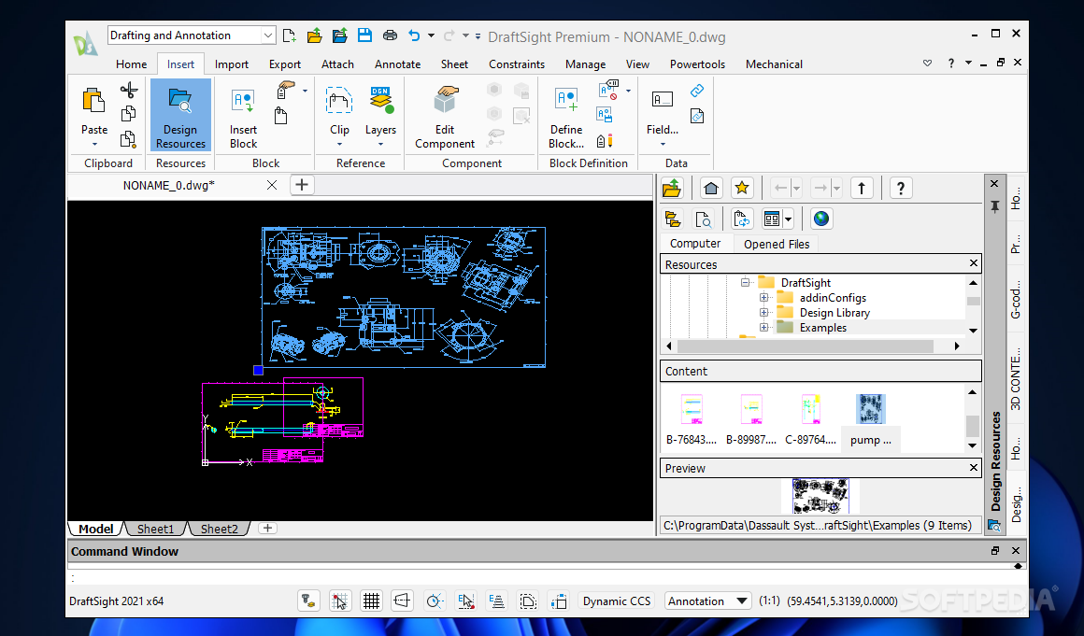Click the Define Block tool
The image size is (1084, 636).
click(566, 118)
